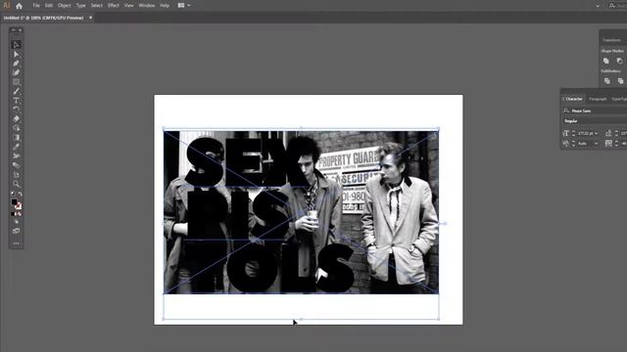Select the Paintbrush tool

16,91
